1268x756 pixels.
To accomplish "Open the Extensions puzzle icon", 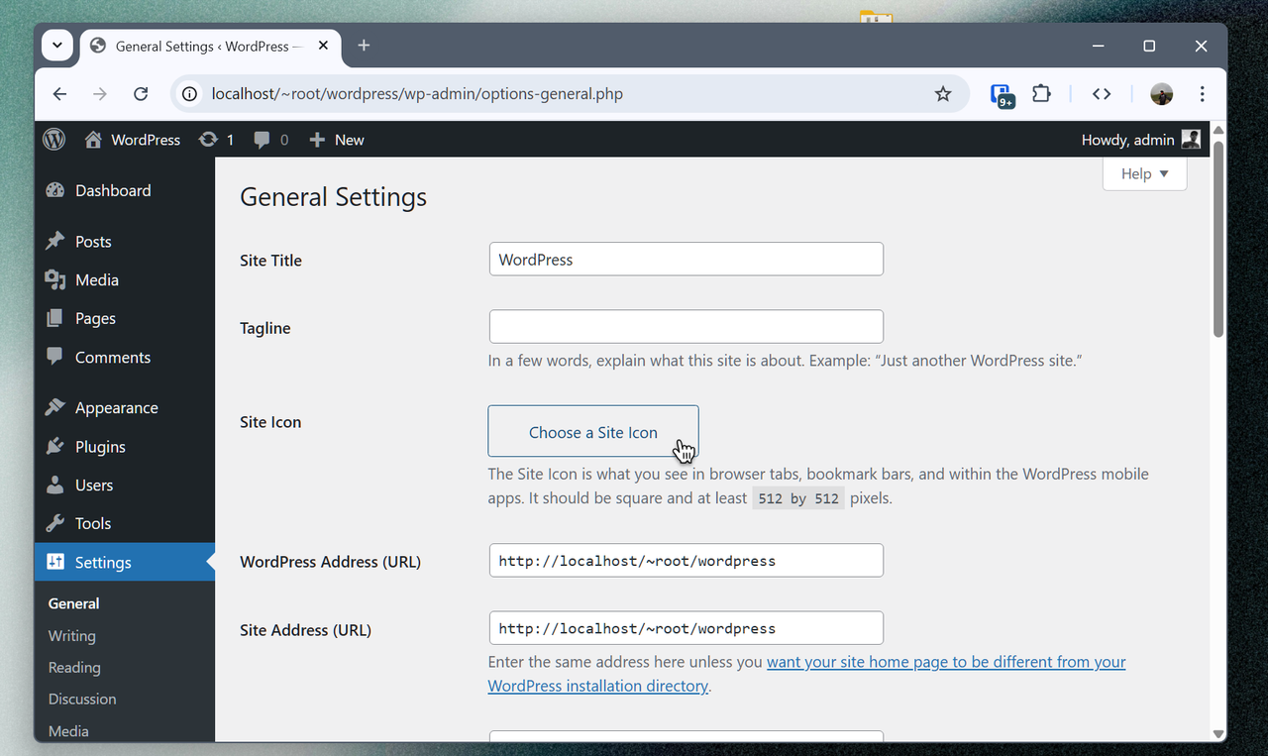I will pos(1041,94).
